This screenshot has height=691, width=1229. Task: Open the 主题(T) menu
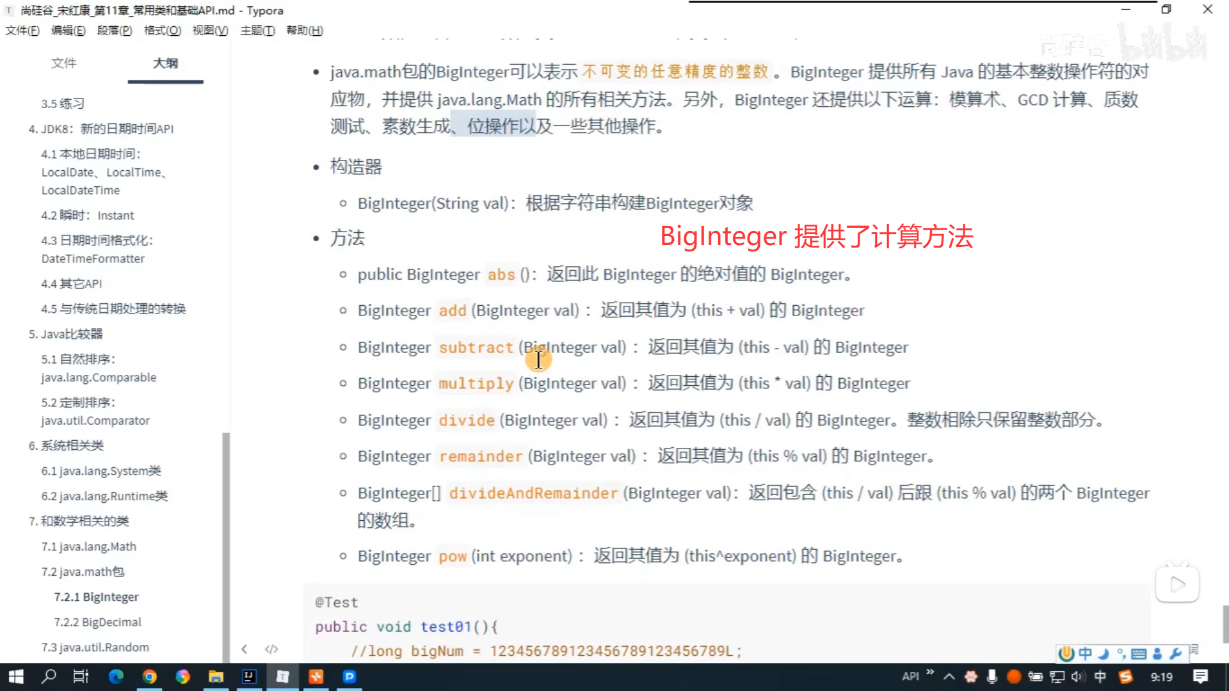click(257, 30)
